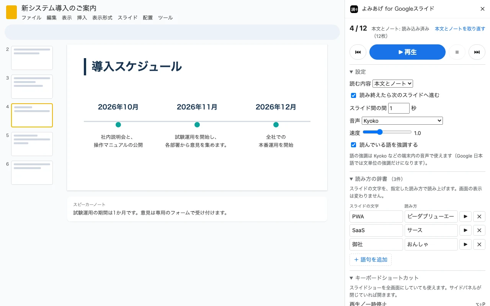This screenshot has width=490, height=306.
Task: Open the 挿入 menu
Action: point(82,18)
